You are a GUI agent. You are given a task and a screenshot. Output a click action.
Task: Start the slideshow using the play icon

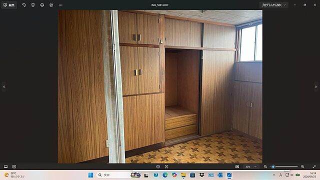14,166
